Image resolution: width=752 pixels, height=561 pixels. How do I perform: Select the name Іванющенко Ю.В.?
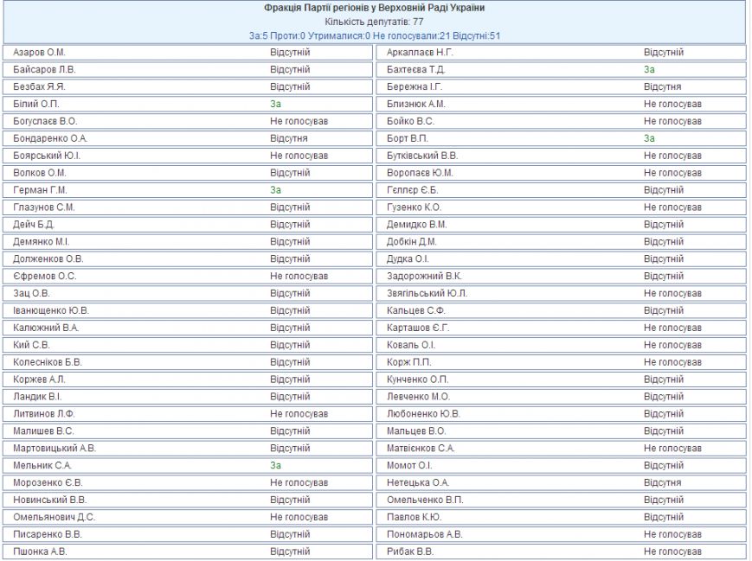pos(51,311)
